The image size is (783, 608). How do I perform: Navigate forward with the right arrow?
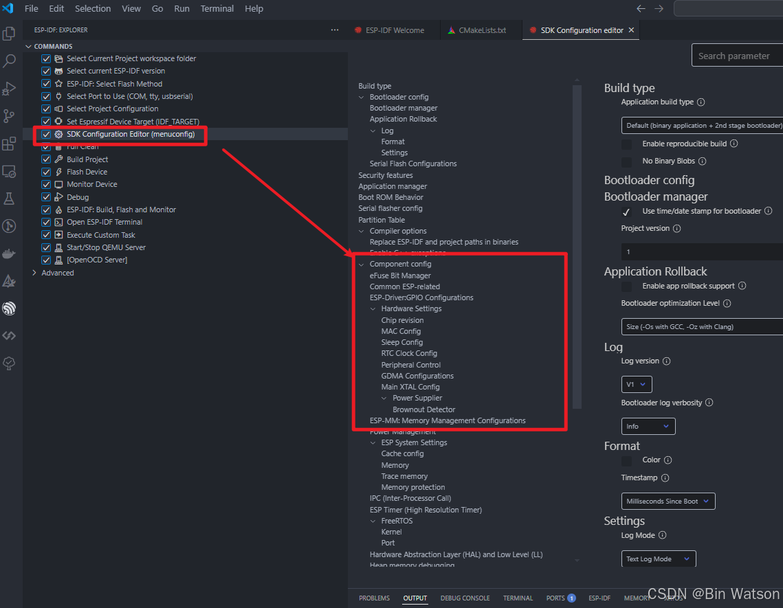tap(659, 8)
